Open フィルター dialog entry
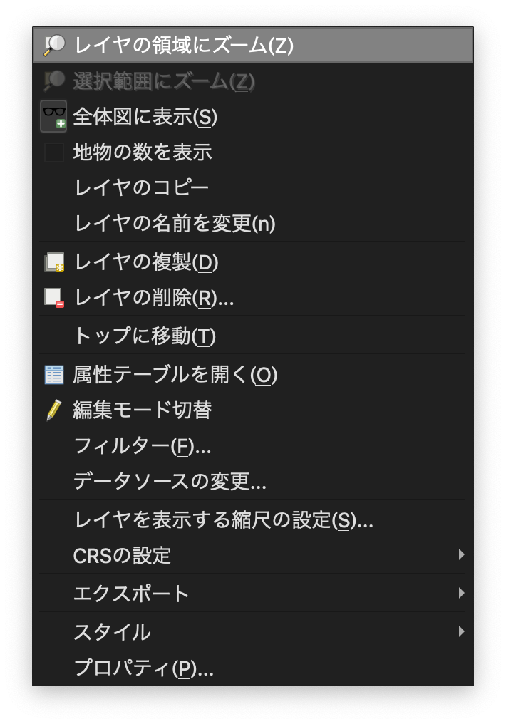The height and width of the screenshot is (724, 506). [x=253, y=446]
